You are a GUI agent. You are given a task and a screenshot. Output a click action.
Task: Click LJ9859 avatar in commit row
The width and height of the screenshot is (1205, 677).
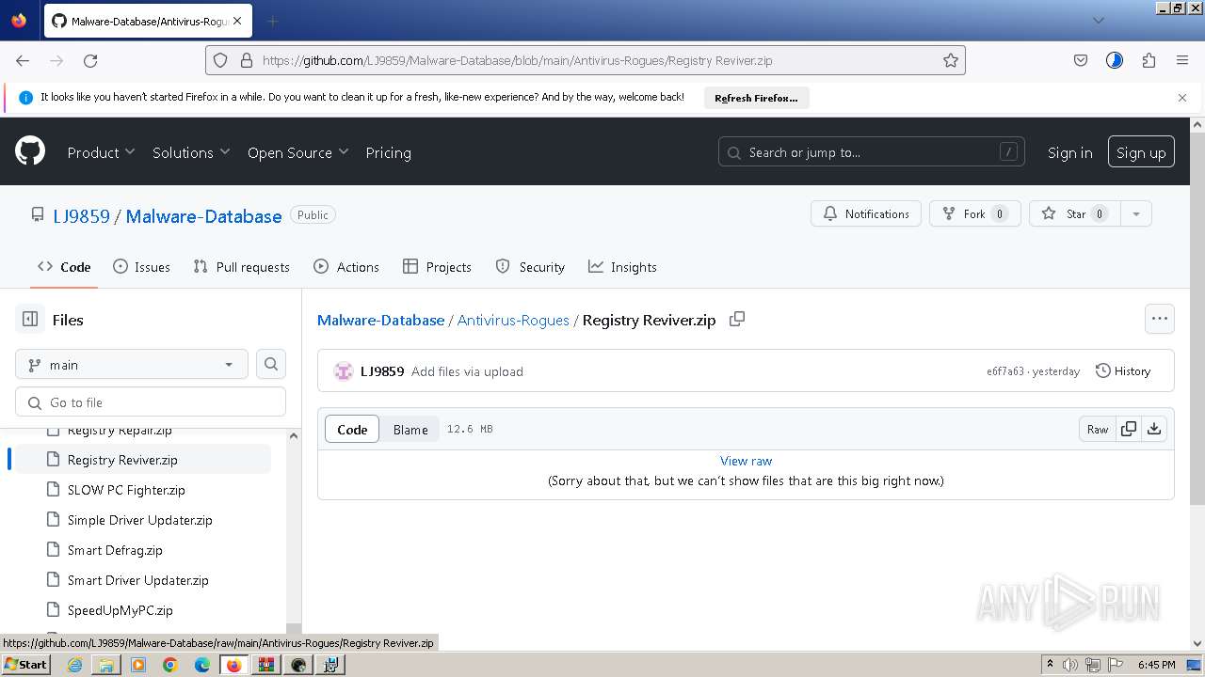344,371
